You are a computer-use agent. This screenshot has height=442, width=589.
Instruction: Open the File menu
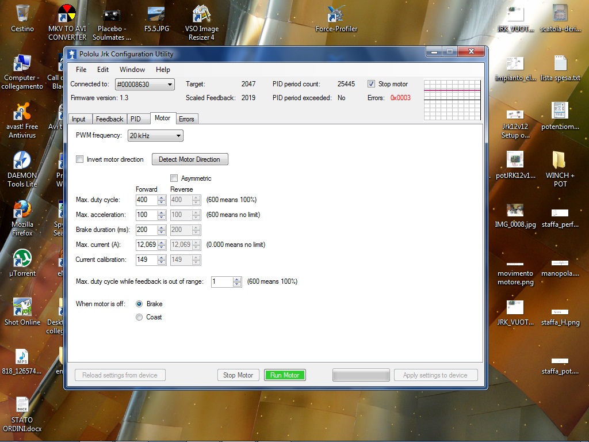click(x=81, y=70)
